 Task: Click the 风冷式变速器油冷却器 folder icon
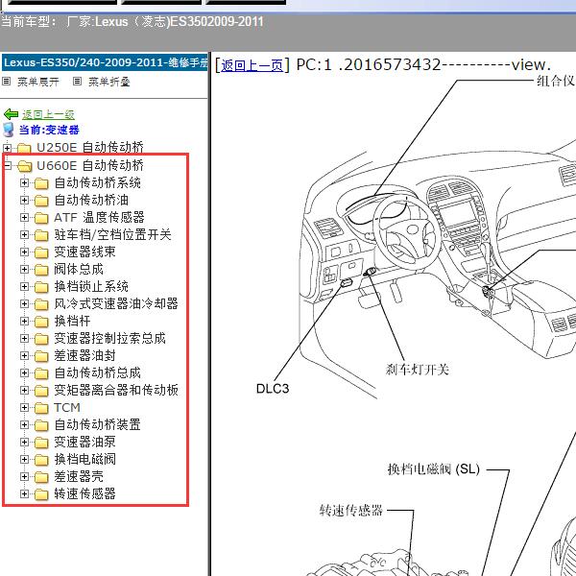tap(41, 303)
